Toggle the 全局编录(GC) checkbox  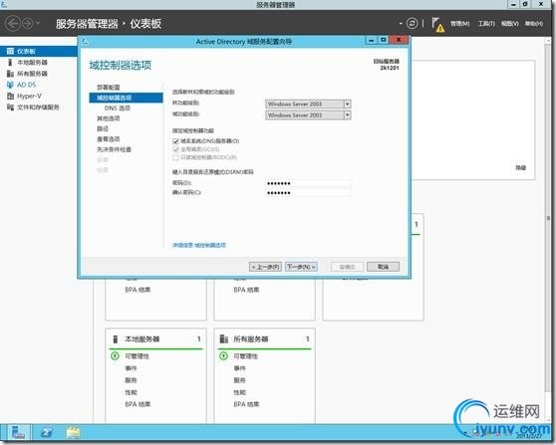point(175,149)
